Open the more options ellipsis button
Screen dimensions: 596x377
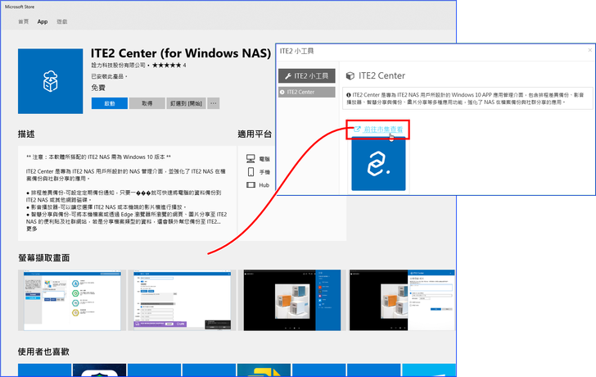coord(213,103)
